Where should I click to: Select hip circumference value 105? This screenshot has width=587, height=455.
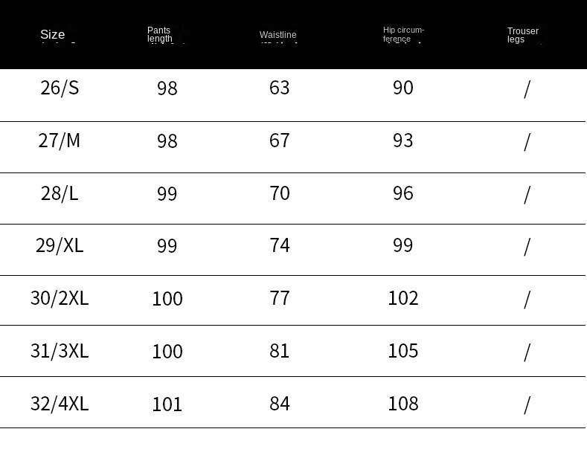(x=403, y=351)
